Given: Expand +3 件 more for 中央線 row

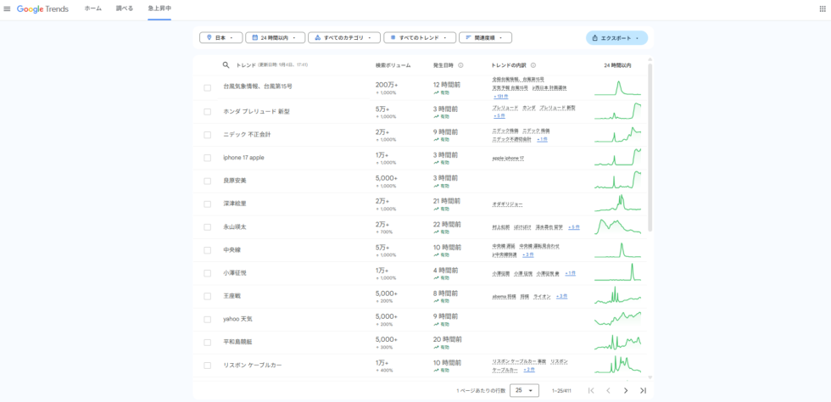Looking at the screenshot, I should [x=527, y=254].
